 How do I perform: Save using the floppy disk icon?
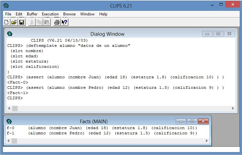pyautogui.click(x=22, y=22)
